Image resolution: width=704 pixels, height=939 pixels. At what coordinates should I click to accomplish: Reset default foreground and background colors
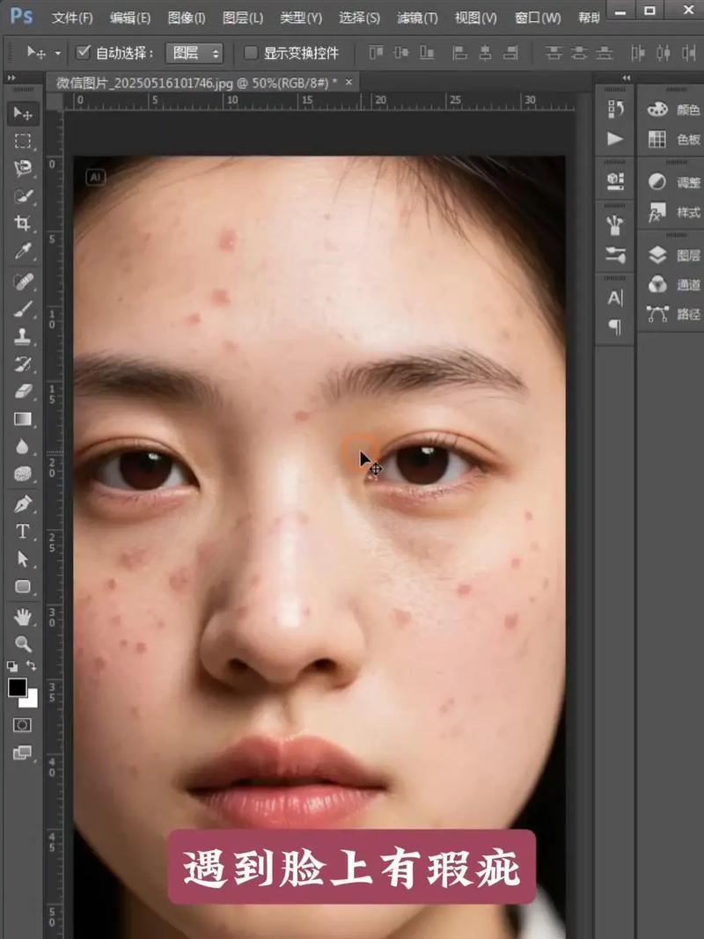point(12,666)
